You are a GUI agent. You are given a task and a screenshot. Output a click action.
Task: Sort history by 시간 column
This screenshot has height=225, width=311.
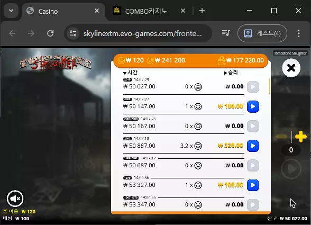130,73
